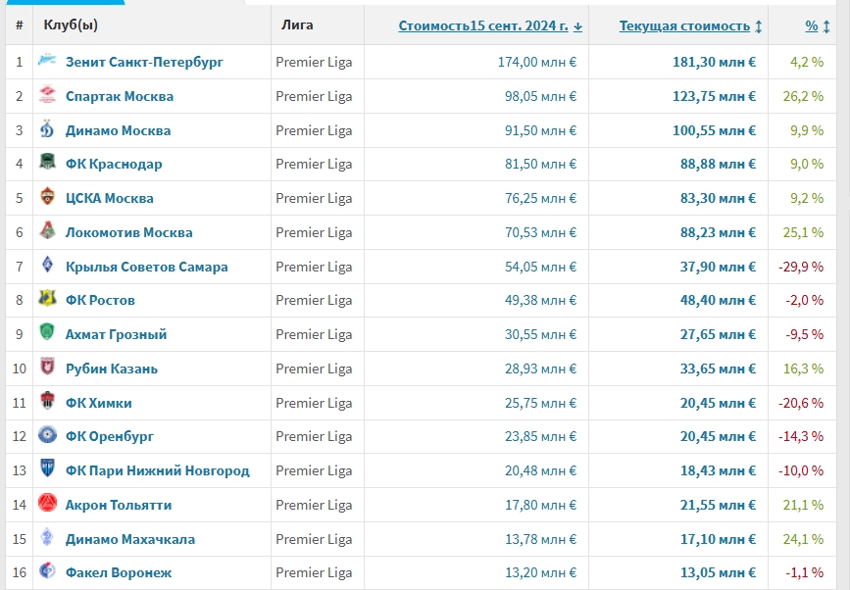Image resolution: width=850 pixels, height=590 pixels.
Task: Click the FK Krasnodar club crest
Action: pos(47,162)
